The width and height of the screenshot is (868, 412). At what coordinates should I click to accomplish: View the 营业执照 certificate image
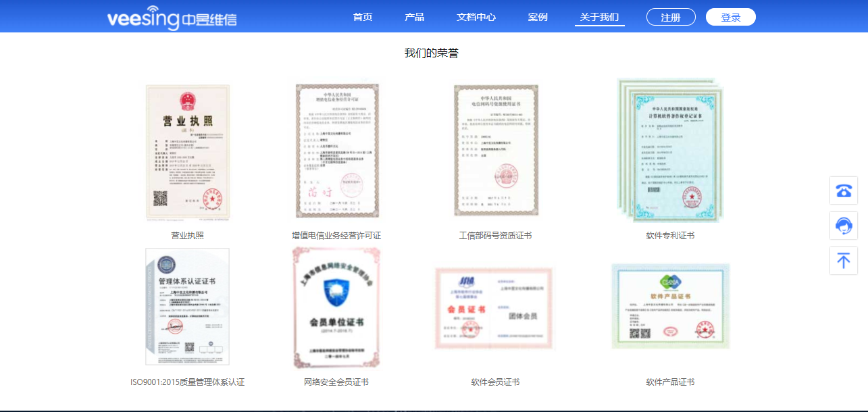coord(187,151)
